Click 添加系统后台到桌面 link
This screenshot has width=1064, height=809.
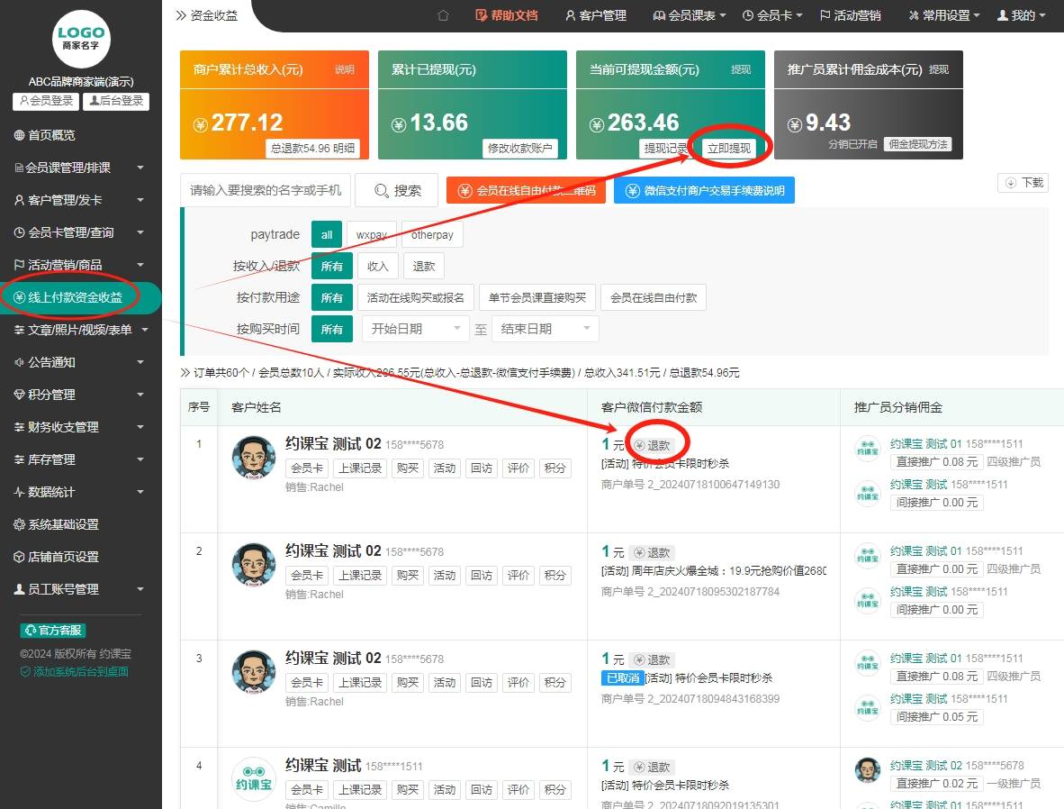[75, 672]
